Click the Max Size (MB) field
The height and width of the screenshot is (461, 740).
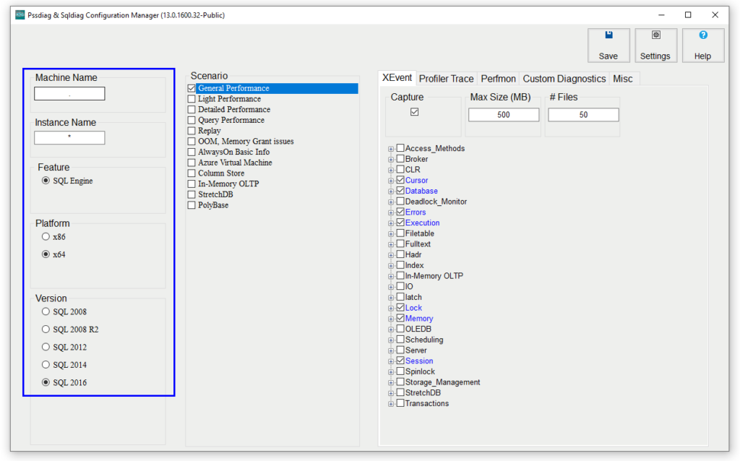(503, 114)
